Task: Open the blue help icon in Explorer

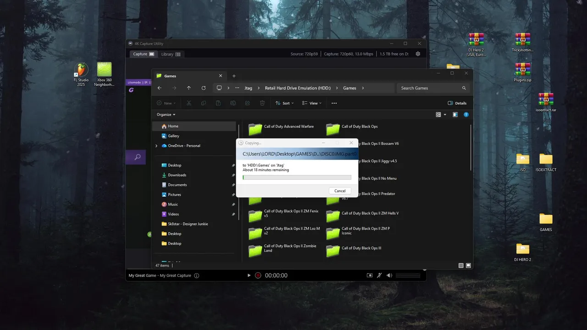Action: click(x=466, y=115)
